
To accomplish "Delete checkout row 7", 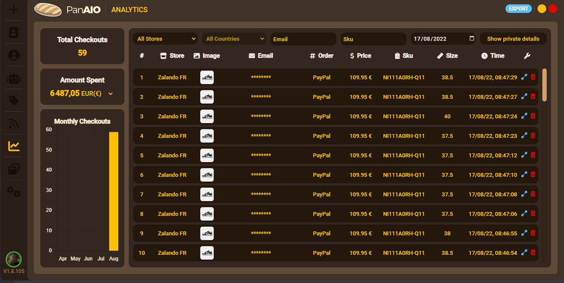I will pyautogui.click(x=533, y=194).
